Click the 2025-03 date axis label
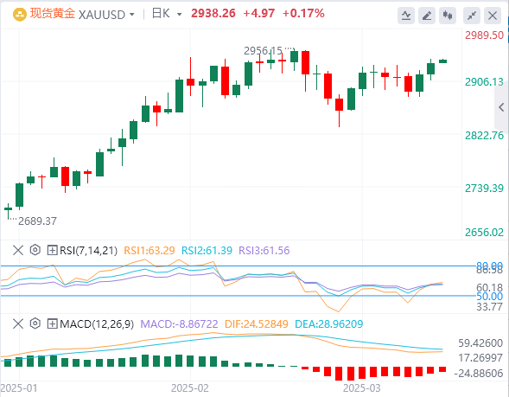 coord(361,387)
